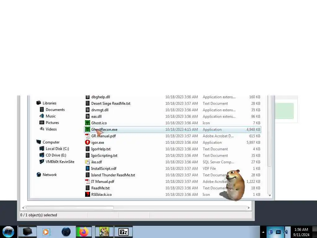Click the globe browser icon in taskbar
This screenshot has width=317, height=238.
(66, 232)
